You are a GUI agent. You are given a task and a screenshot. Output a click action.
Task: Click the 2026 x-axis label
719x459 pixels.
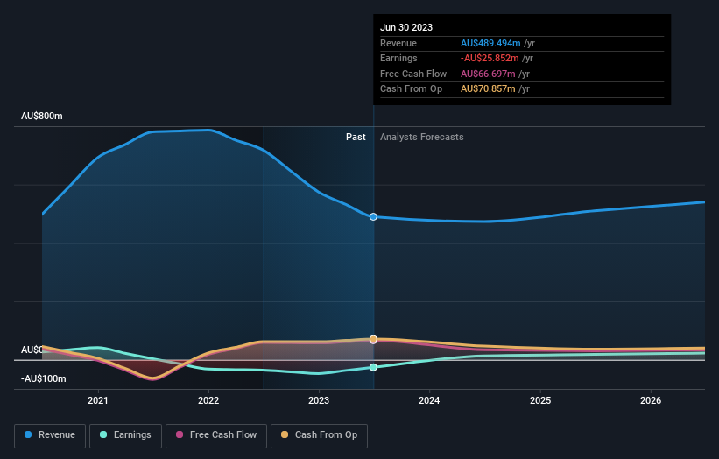point(651,401)
